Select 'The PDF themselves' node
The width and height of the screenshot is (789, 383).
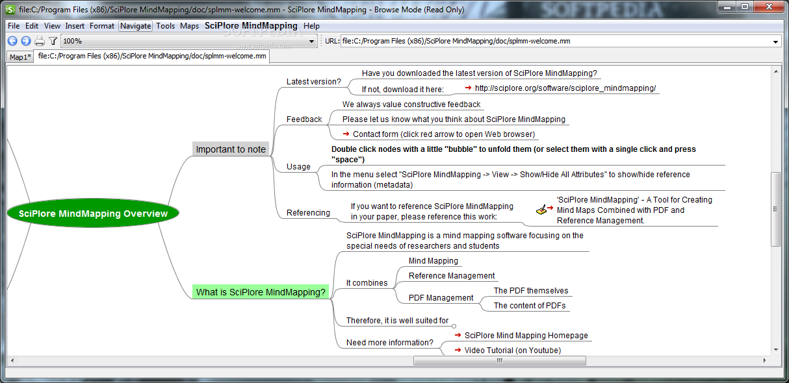click(531, 291)
